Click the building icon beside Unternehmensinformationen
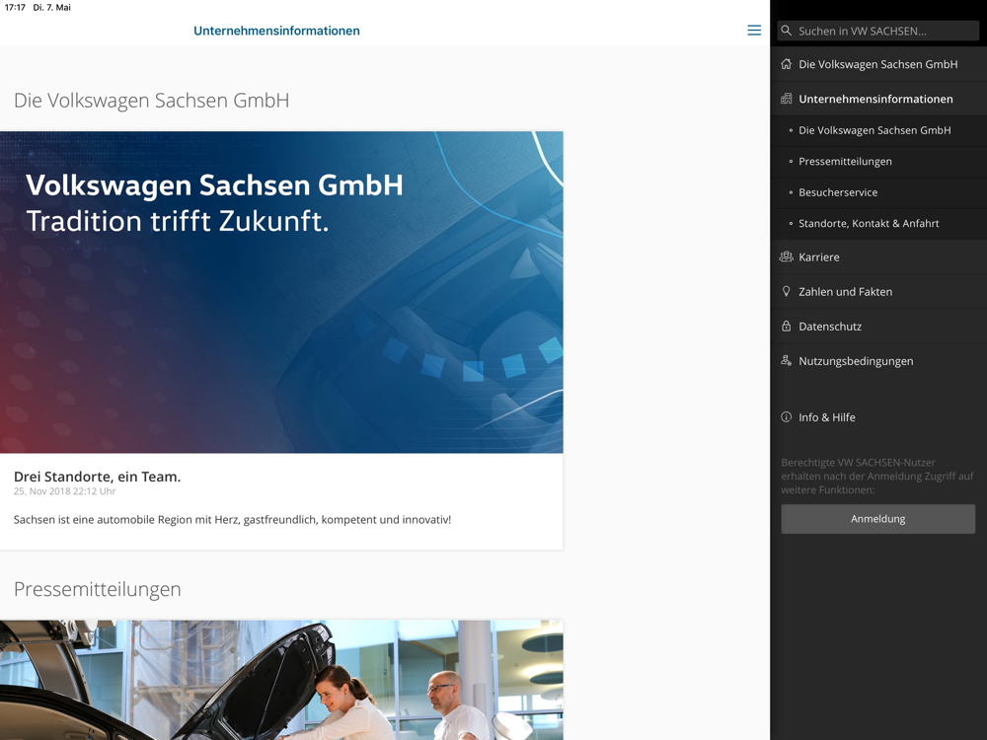Screen dimensions: 987x740 (x=787, y=98)
